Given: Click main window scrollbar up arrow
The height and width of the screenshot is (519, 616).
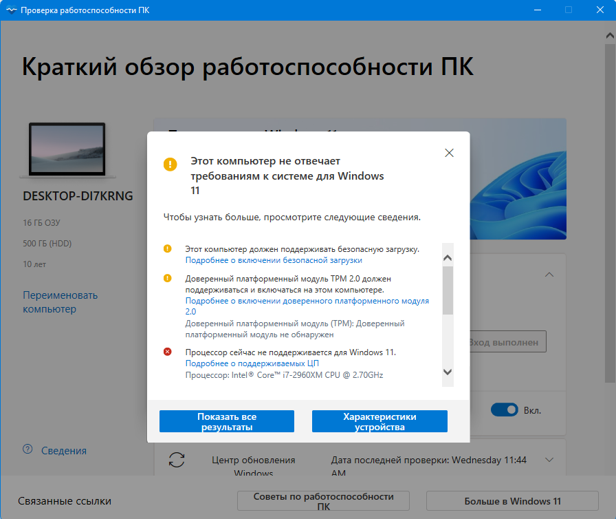Looking at the screenshot, I should [x=610, y=35].
